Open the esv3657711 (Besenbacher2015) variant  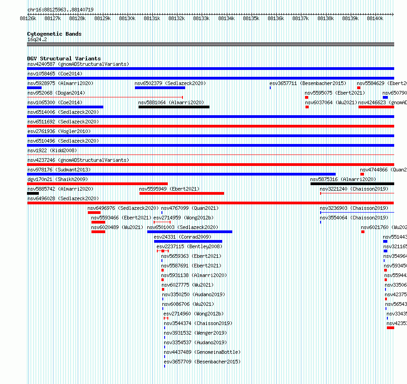tap(308, 83)
